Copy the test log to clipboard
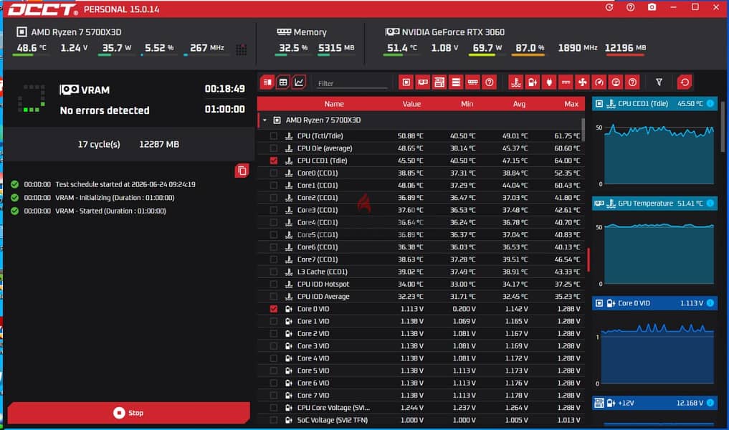The width and height of the screenshot is (729, 430). pyautogui.click(x=242, y=171)
